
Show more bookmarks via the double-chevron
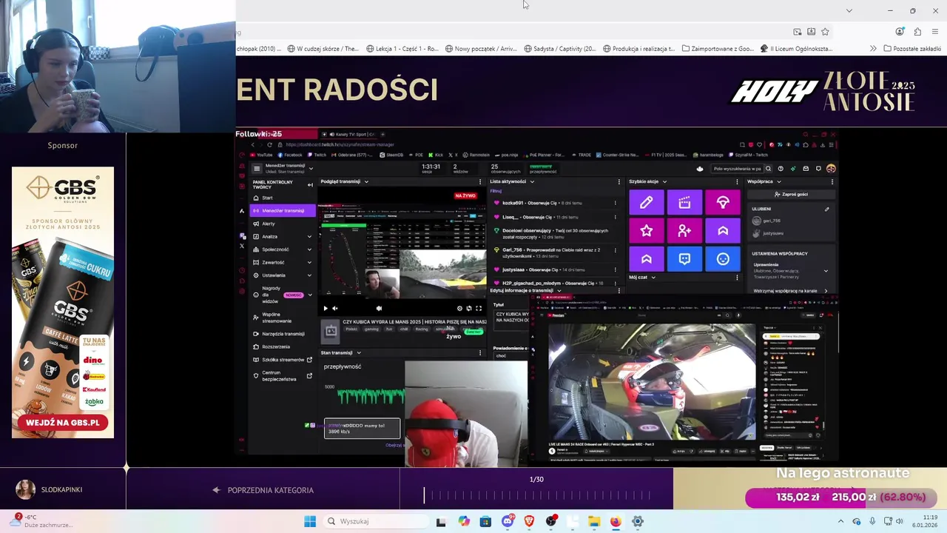[873, 49]
